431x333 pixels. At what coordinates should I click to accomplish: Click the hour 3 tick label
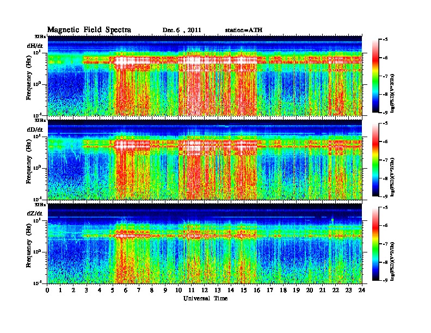(87, 290)
